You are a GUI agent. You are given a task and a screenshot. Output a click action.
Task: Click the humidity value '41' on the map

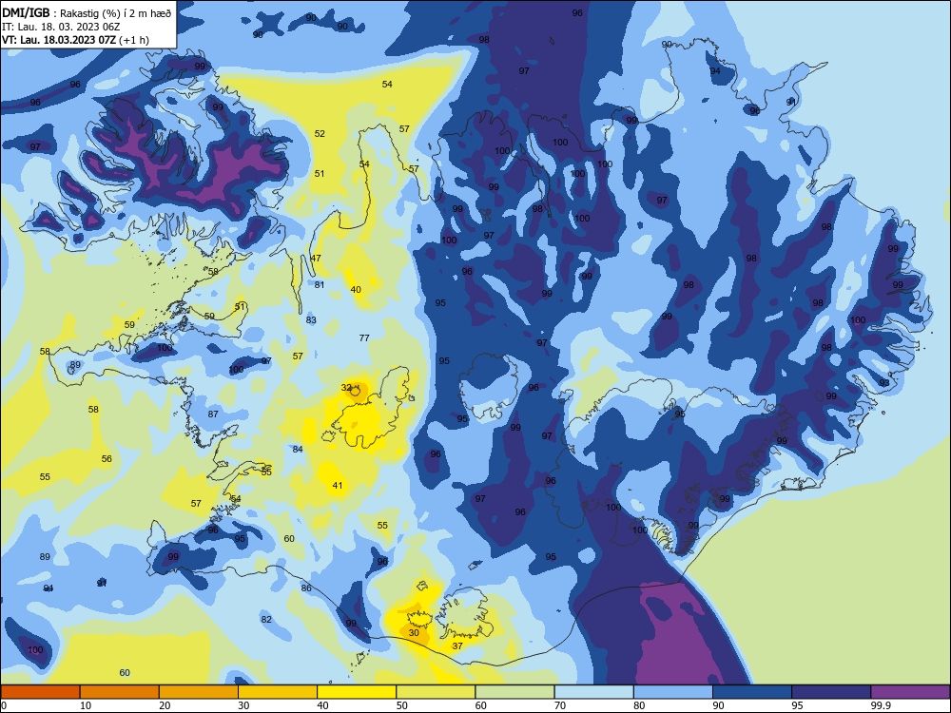338,486
